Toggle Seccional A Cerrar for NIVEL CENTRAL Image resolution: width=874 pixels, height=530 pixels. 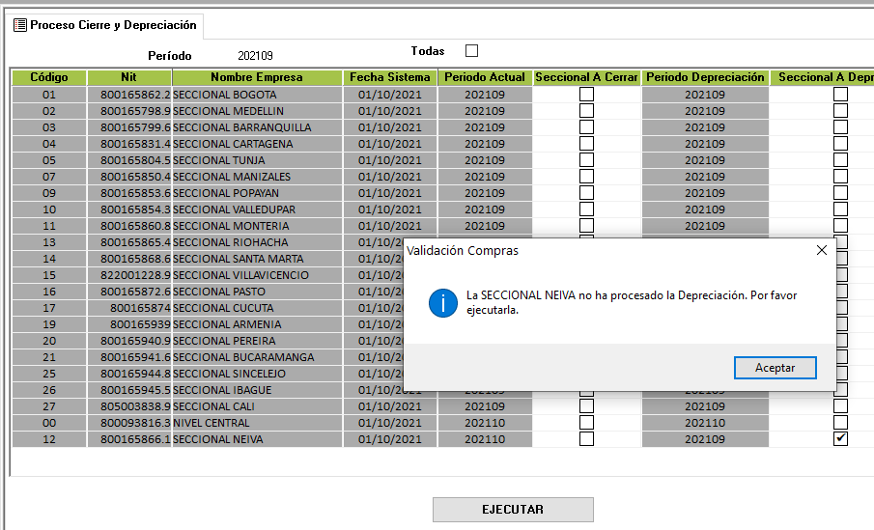click(586, 423)
